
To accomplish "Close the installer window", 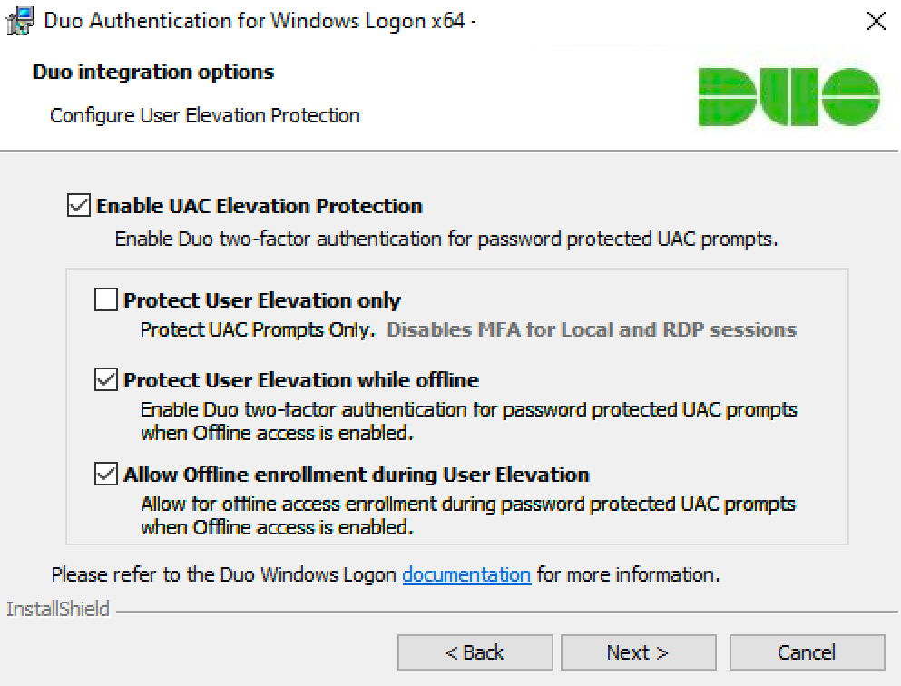I will pos(876,21).
